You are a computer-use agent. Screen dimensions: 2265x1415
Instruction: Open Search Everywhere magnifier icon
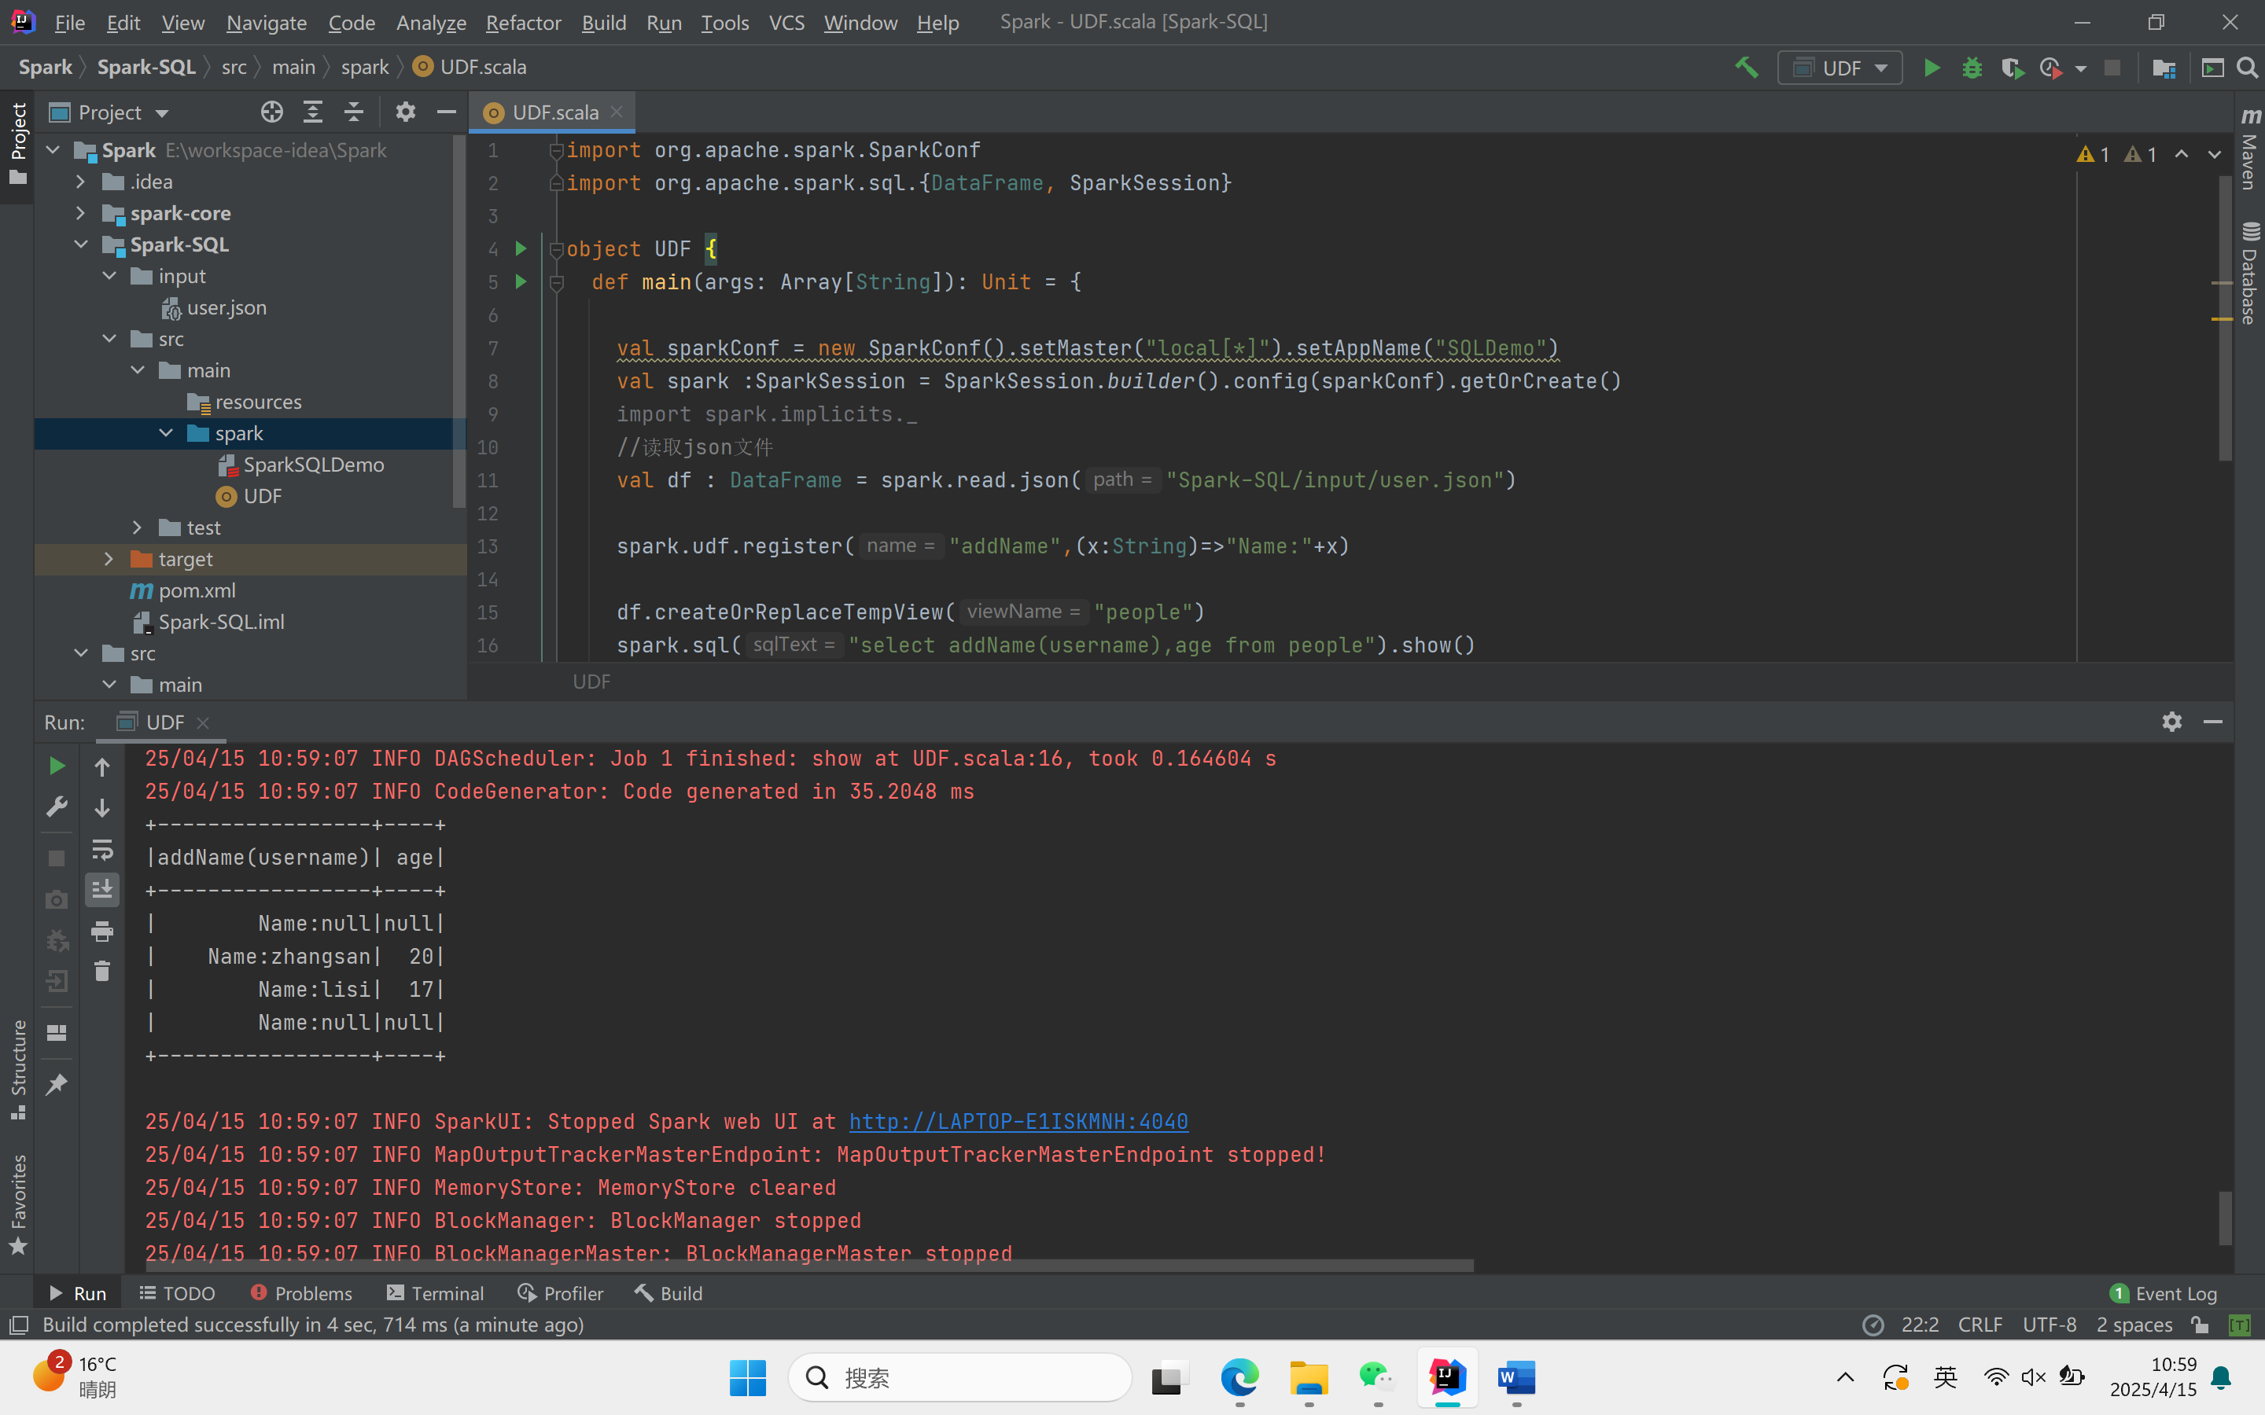pyautogui.click(x=2246, y=68)
